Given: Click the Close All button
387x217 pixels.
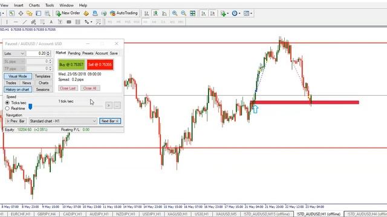Looking at the screenshot, I should click(x=90, y=88).
